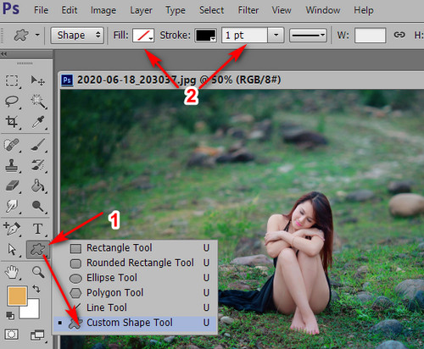Select the Eraser tool
This screenshot has height=349, width=424.
12,186
